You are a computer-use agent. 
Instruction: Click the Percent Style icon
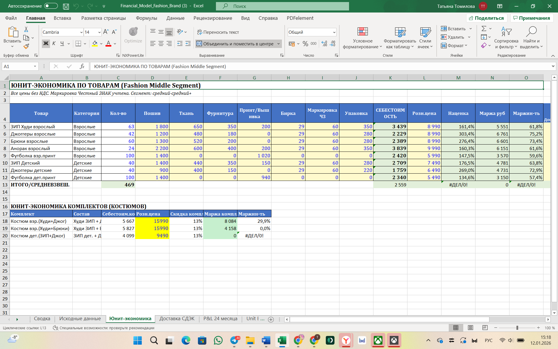pos(305,44)
